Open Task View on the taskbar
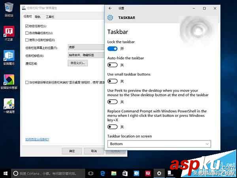Screen dimensions: 237x178 click(90, 174)
